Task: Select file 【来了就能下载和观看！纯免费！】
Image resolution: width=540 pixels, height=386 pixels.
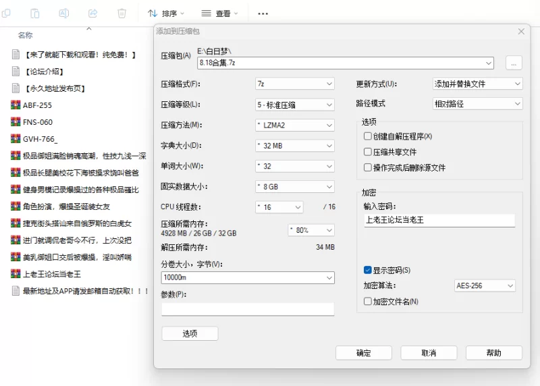Action: [x=80, y=55]
